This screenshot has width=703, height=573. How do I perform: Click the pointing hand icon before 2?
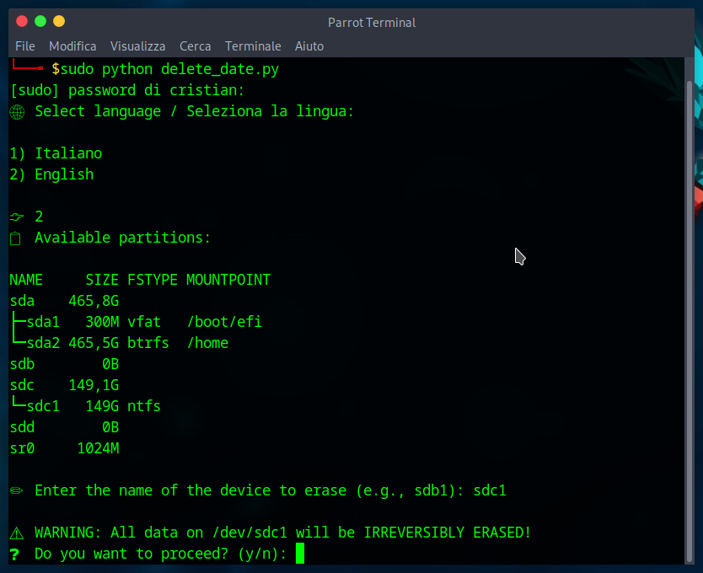click(x=17, y=217)
